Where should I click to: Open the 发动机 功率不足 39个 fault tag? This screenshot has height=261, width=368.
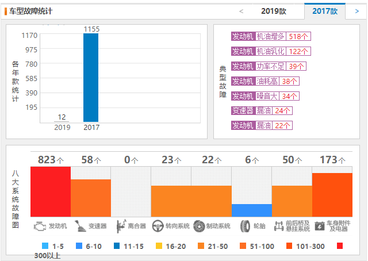tap(269, 66)
